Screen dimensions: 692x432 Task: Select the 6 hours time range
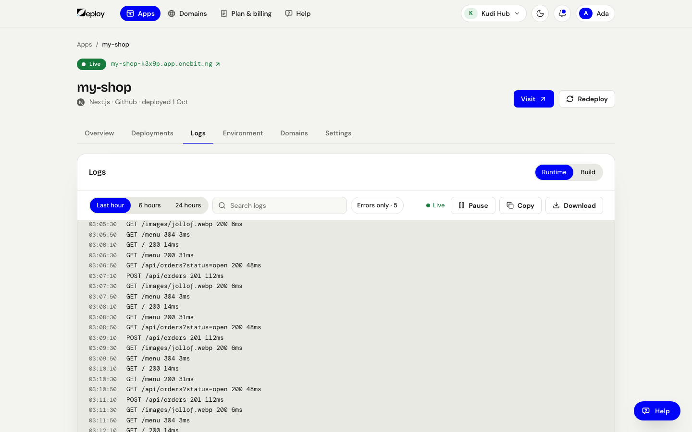[150, 205]
